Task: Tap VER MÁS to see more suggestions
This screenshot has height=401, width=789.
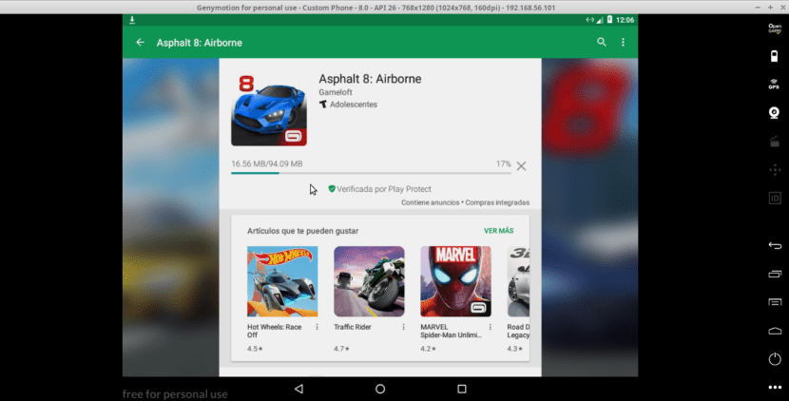Action: tap(498, 231)
